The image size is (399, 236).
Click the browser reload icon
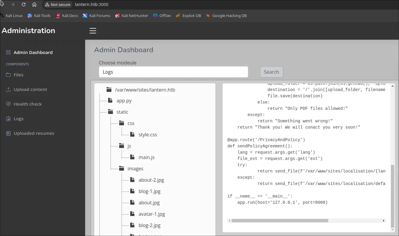(24, 4)
